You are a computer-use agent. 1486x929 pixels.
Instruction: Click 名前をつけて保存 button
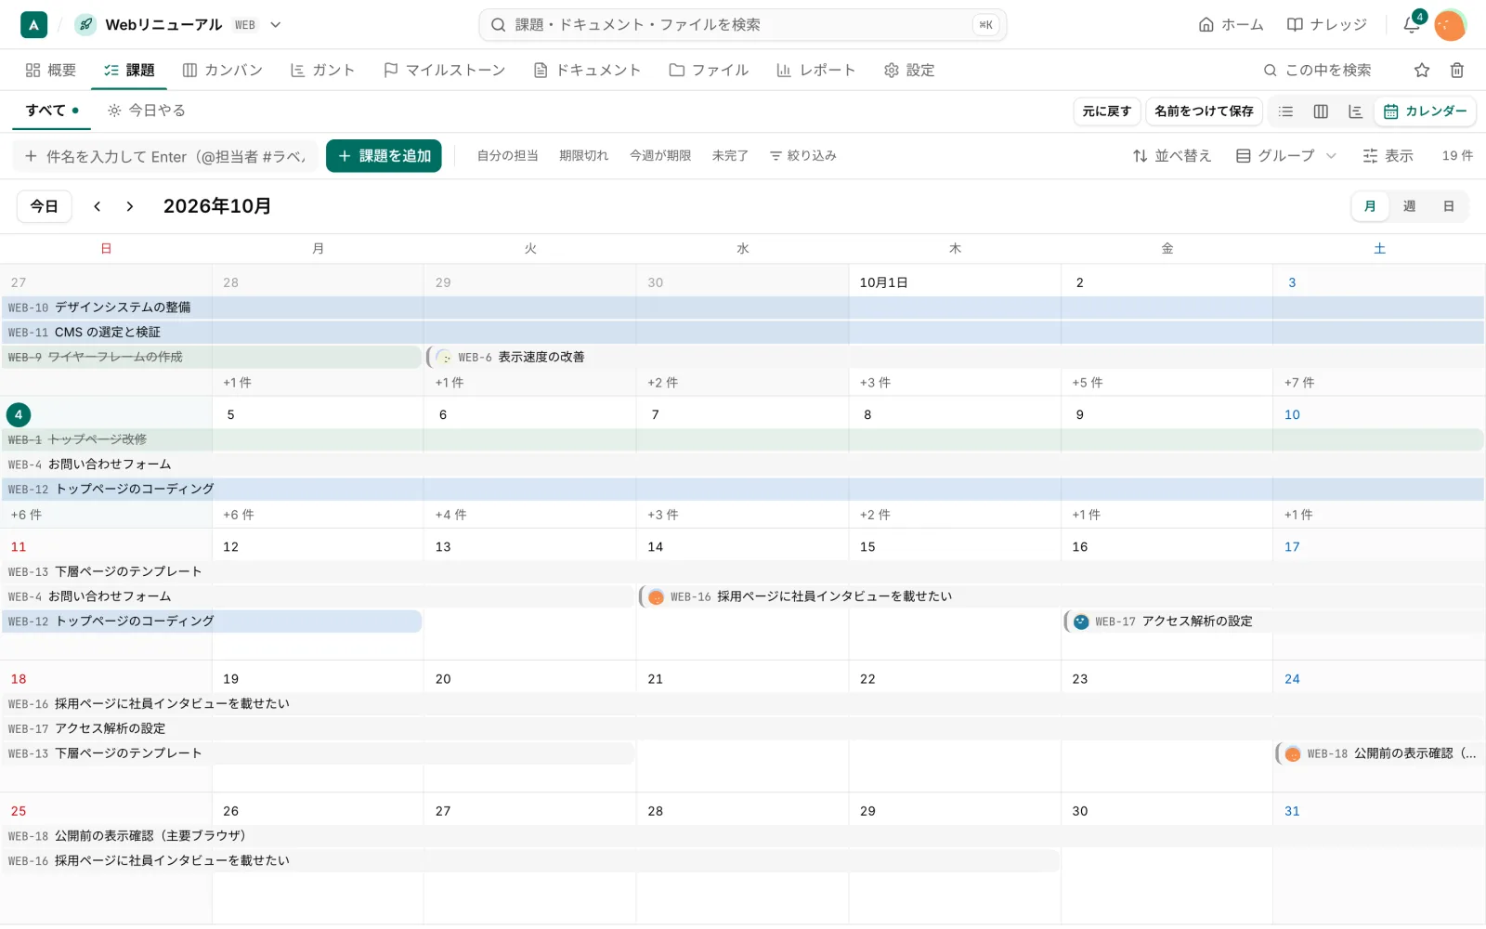(1204, 111)
